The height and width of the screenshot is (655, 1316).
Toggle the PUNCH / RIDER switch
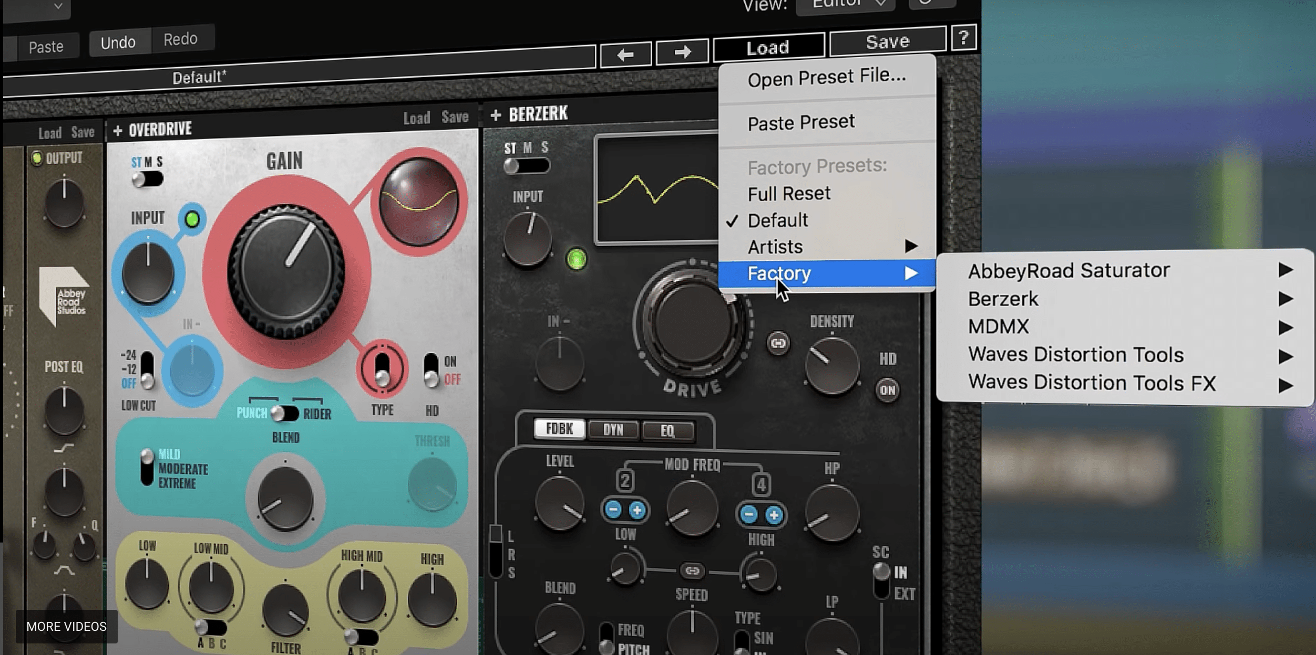tap(285, 413)
